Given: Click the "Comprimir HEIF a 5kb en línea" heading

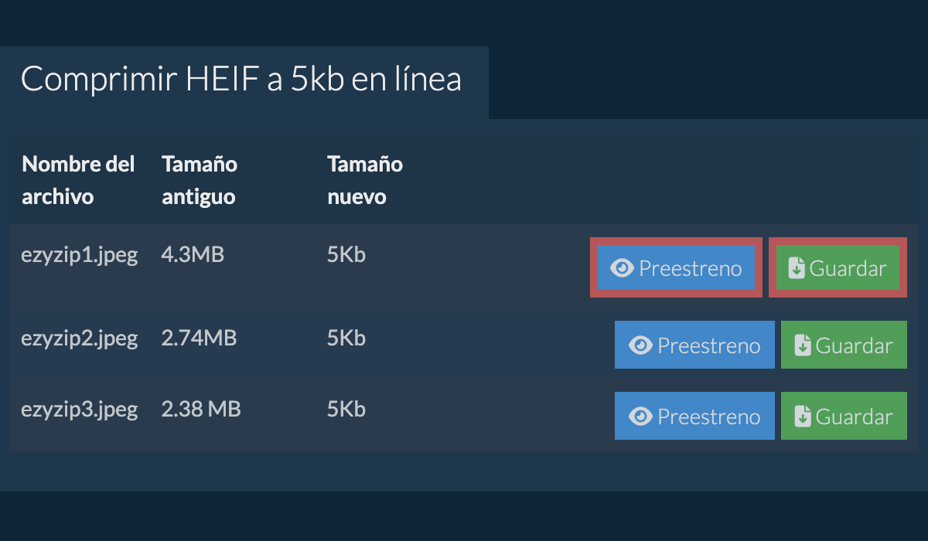Looking at the screenshot, I should [x=241, y=80].
